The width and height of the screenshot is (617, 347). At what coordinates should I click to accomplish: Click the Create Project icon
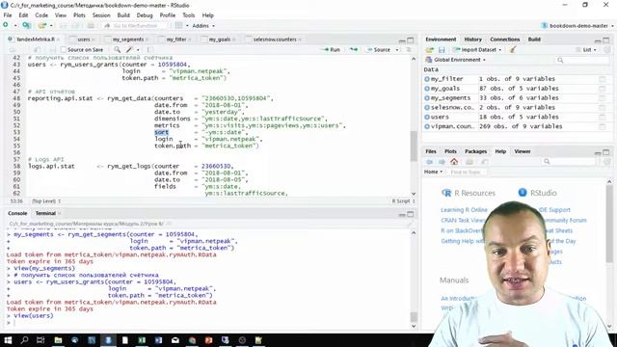point(26,26)
